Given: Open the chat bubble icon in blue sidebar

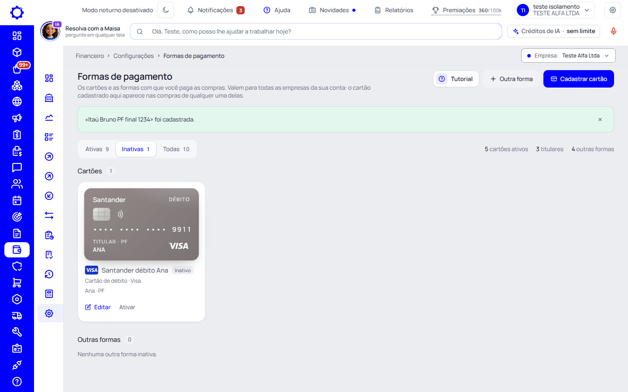Looking at the screenshot, I should click(x=17, y=167).
